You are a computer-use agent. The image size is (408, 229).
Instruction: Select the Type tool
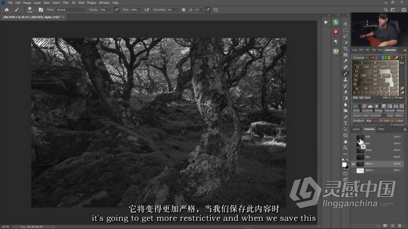click(346, 123)
